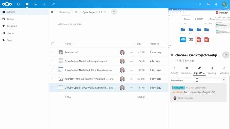Click shared avatar on choose-OpenProject row
230x129 pixels.
click(122, 87)
